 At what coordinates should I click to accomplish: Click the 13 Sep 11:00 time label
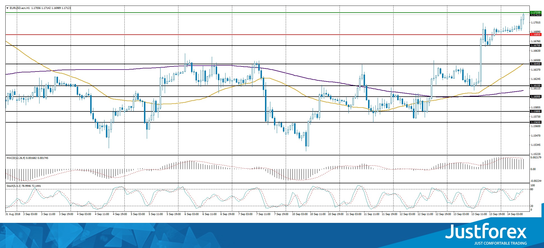coord(479,214)
